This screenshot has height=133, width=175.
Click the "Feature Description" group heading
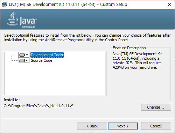coord(129,48)
